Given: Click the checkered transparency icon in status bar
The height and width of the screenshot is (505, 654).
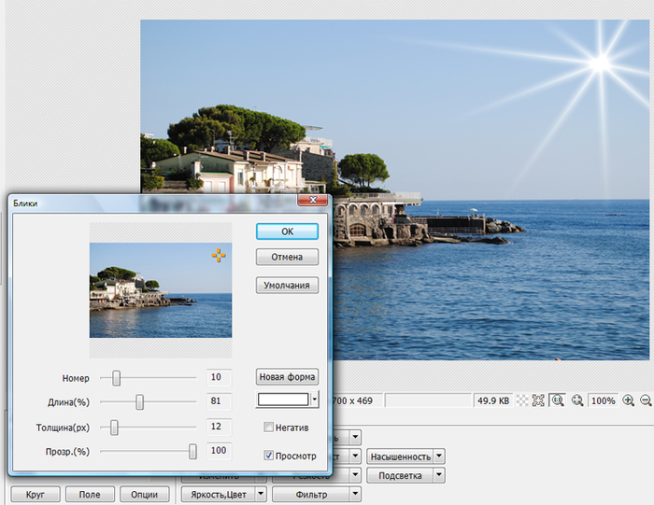Looking at the screenshot, I should (x=521, y=400).
